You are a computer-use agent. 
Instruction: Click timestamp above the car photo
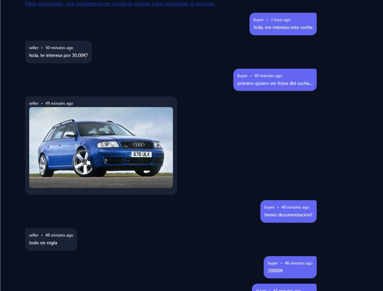coord(59,103)
